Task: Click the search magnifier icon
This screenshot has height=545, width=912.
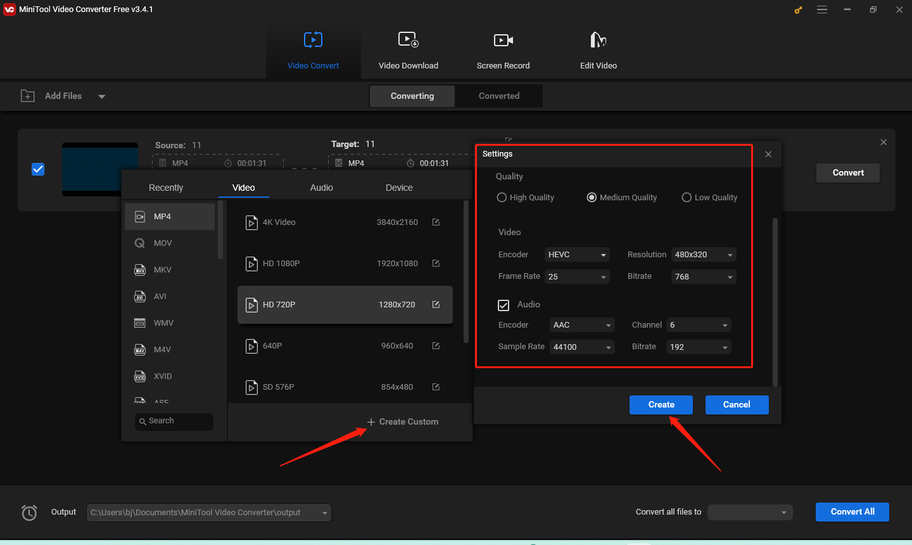Action: pos(142,421)
